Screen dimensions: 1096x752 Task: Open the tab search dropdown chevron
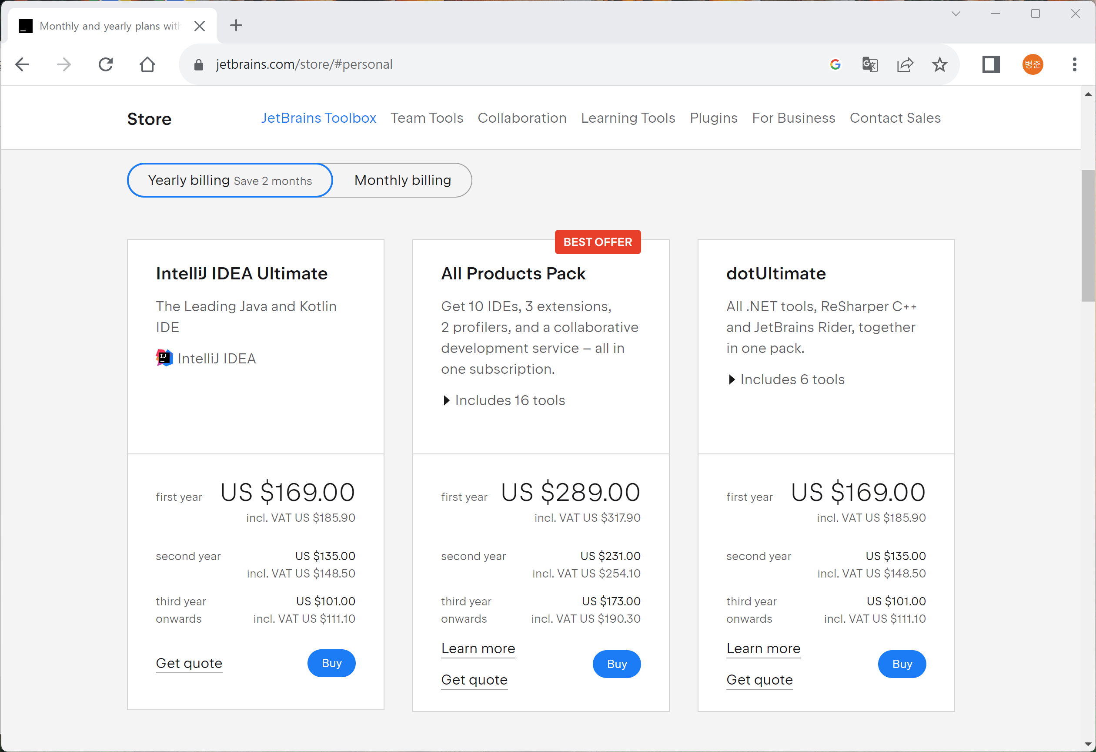[x=956, y=13]
